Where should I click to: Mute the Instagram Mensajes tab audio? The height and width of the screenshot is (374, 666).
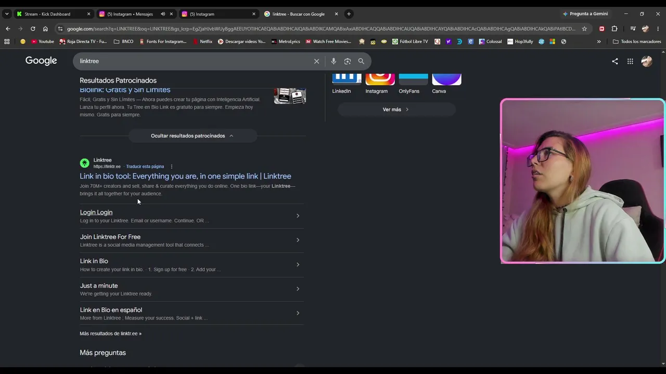point(163,14)
